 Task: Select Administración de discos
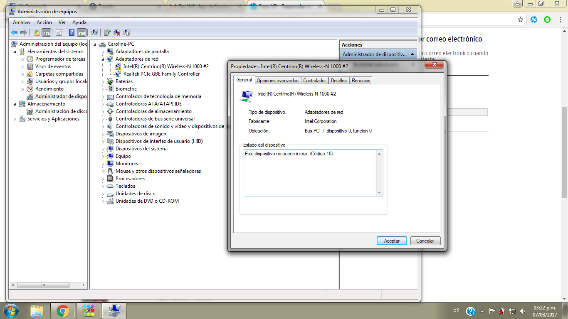(x=61, y=111)
